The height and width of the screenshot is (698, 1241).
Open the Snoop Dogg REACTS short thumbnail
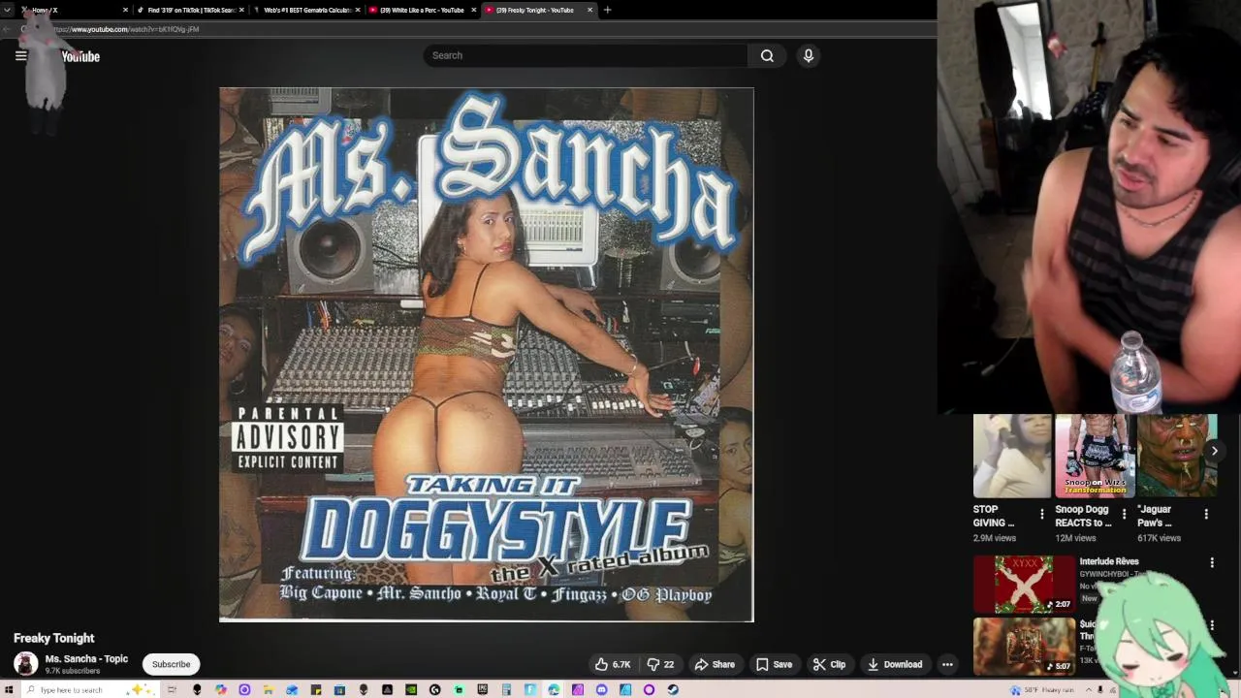pos(1094,456)
